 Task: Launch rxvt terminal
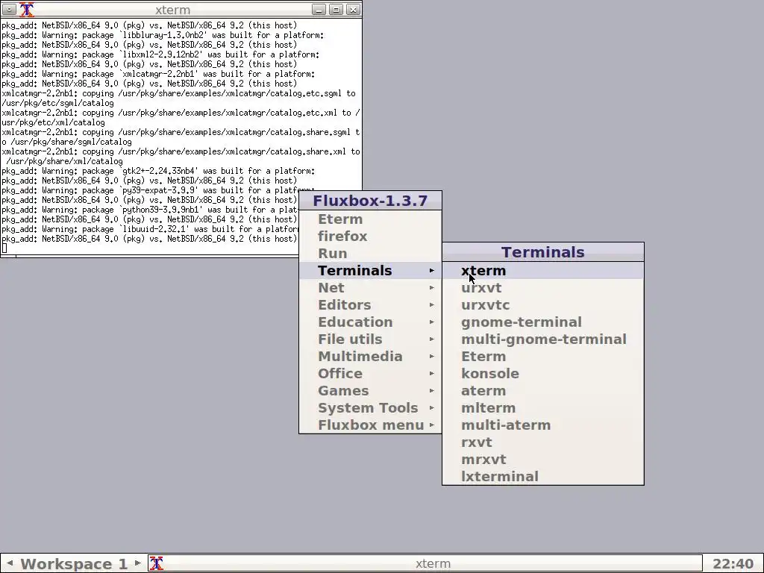(x=543, y=442)
